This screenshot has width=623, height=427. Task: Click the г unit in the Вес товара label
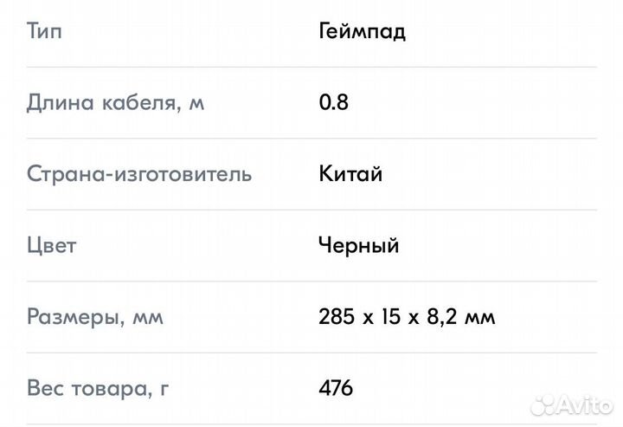coord(164,388)
